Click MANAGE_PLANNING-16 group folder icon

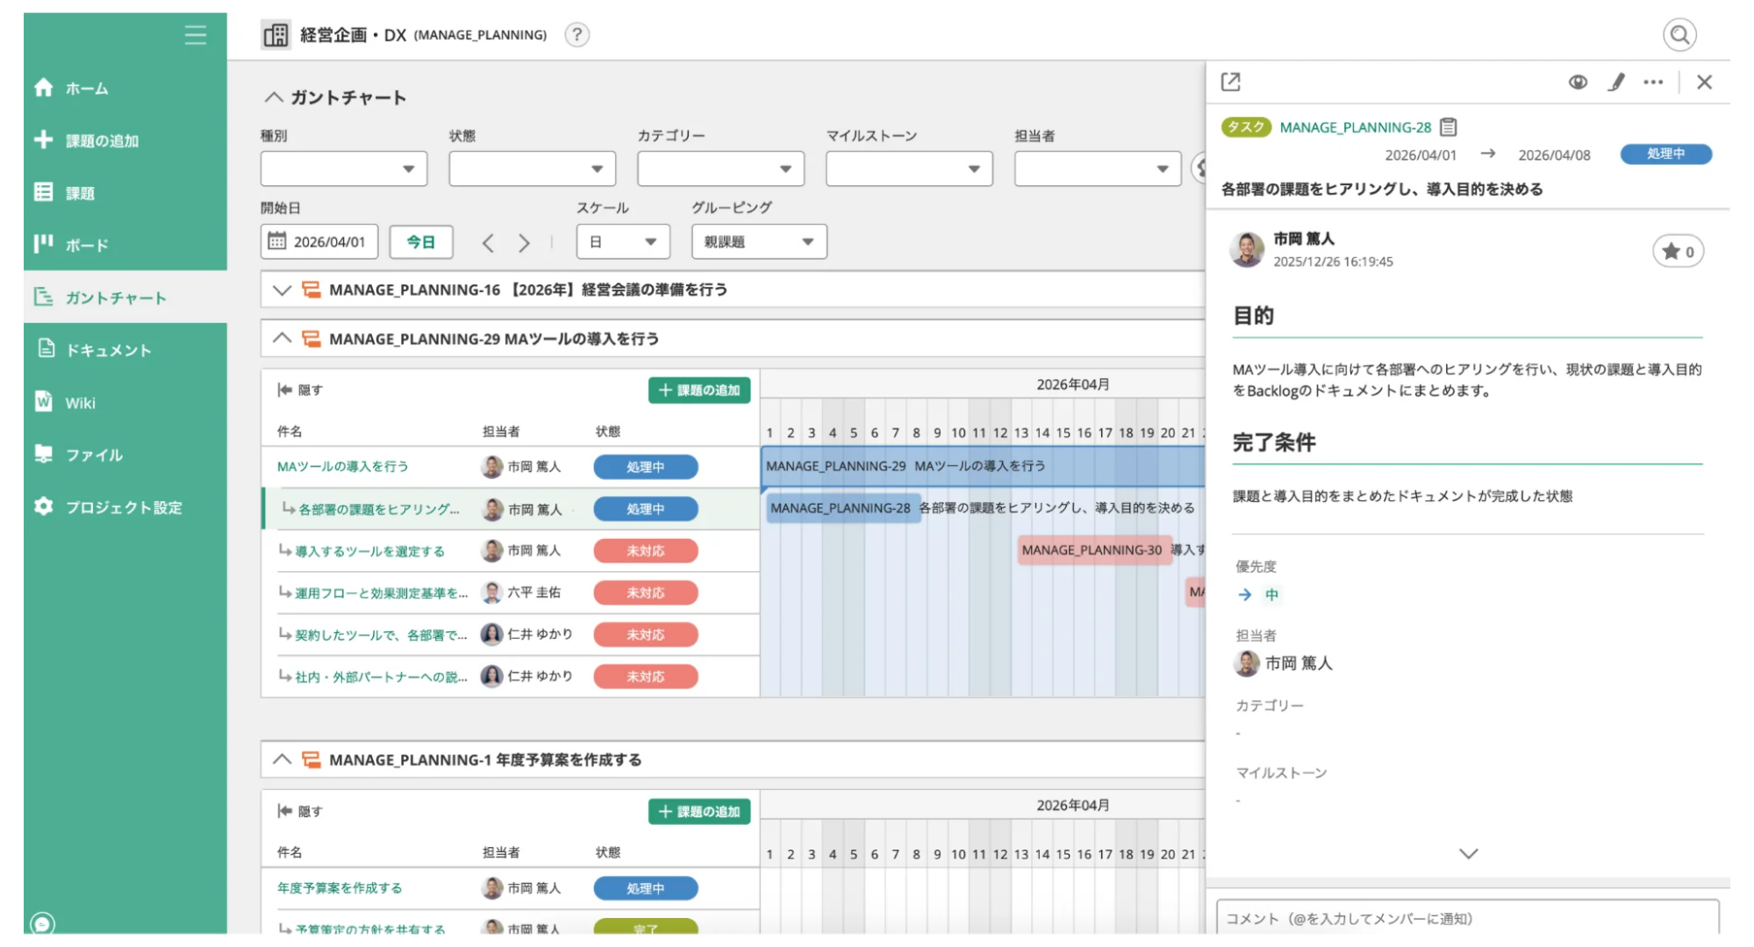pyautogui.click(x=311, y=290)
